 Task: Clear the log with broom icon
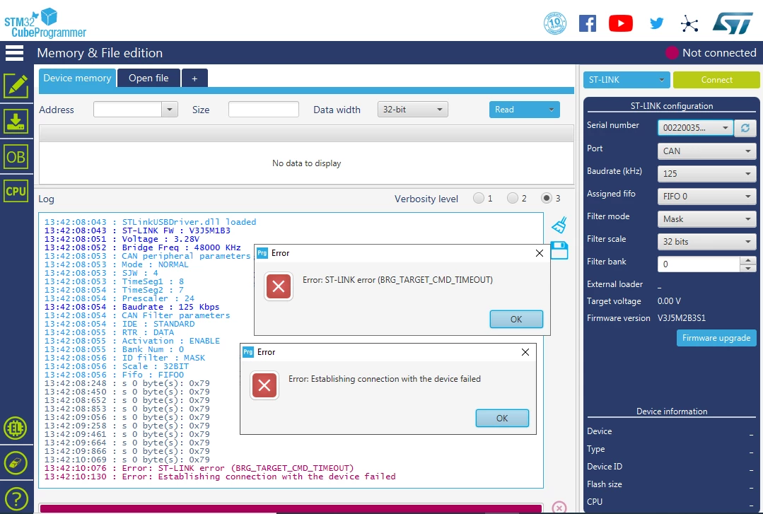coord(559,225)
